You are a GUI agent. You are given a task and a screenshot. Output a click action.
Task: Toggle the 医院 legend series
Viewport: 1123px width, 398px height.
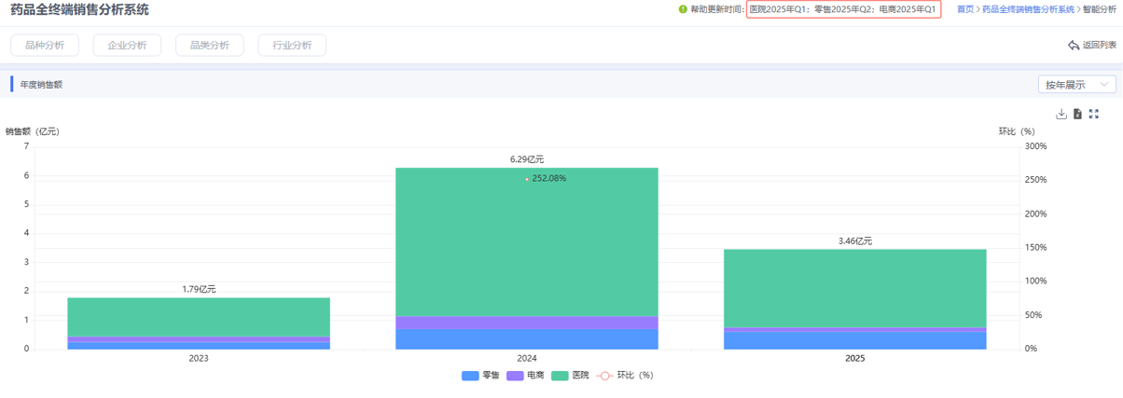pos(571,376)
